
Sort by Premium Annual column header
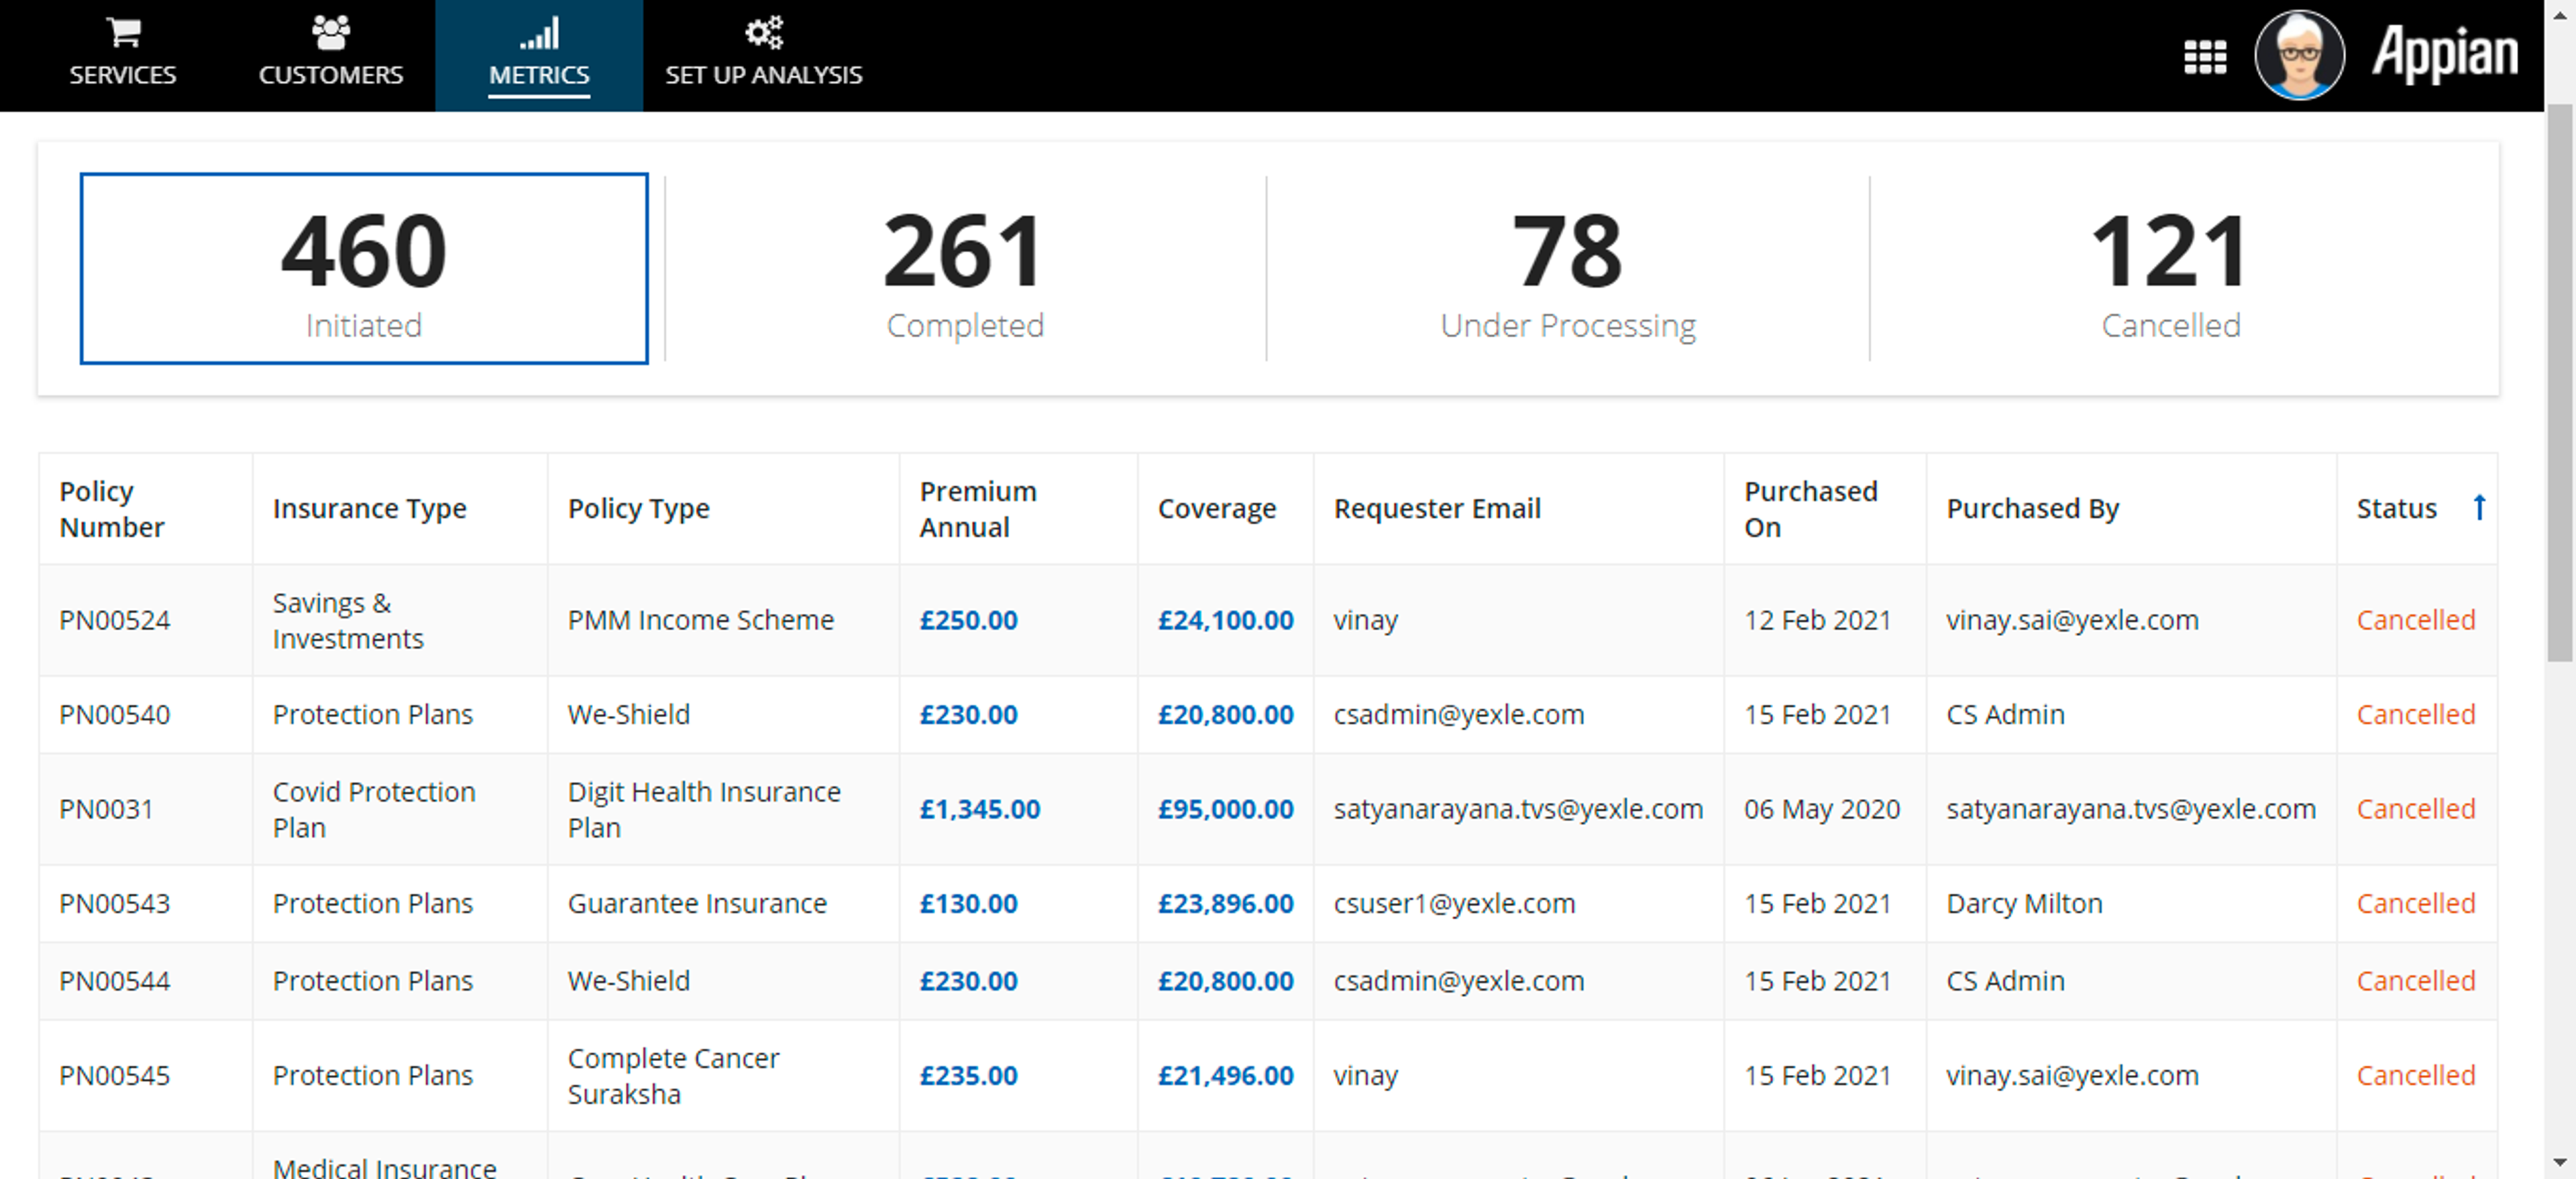pyautogui.click(x=978, y=509)
